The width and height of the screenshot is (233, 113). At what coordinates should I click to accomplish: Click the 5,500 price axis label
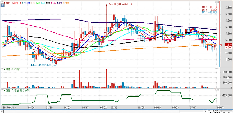click(229, 8)
